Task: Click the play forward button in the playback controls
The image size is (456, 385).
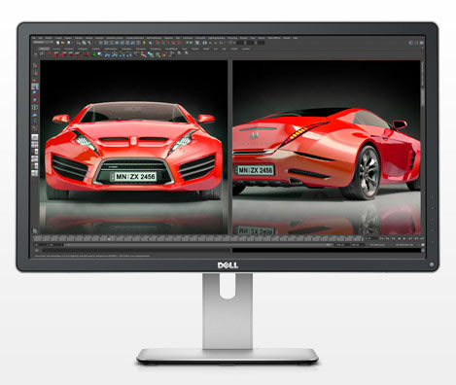Action: click(404, 238)
